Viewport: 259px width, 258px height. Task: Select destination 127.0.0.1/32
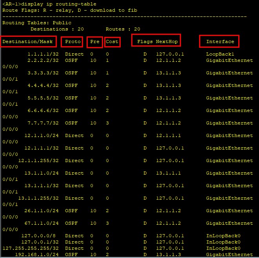tap(40, 242)
